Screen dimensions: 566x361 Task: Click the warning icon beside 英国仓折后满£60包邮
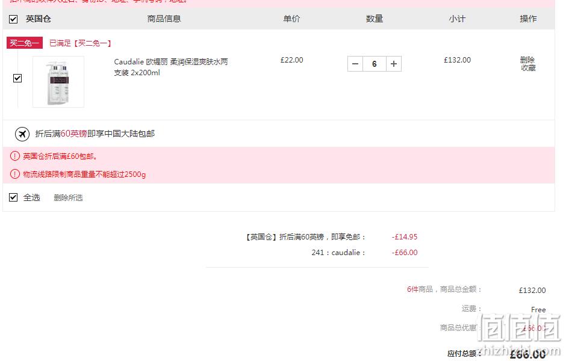click(x=15, y=156)
